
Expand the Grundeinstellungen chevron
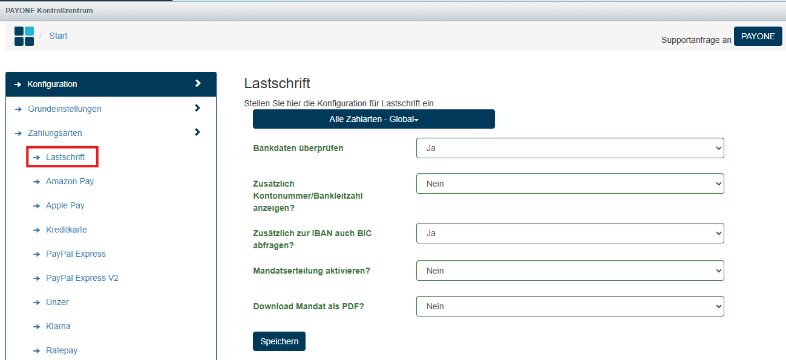click(x=197, y=108)
